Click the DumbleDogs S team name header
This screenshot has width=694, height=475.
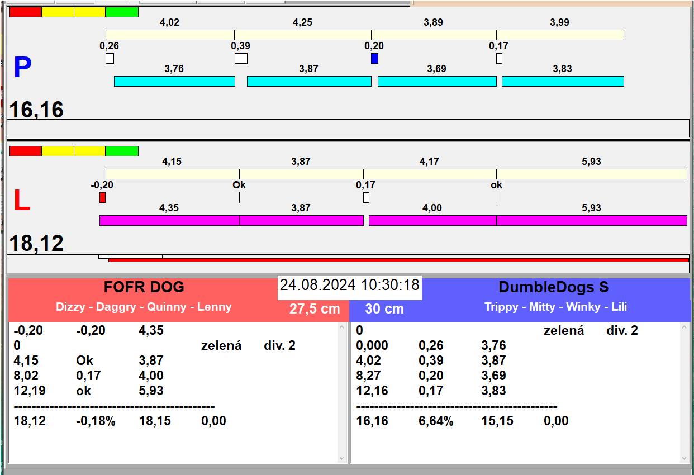[x=554, y=287]
